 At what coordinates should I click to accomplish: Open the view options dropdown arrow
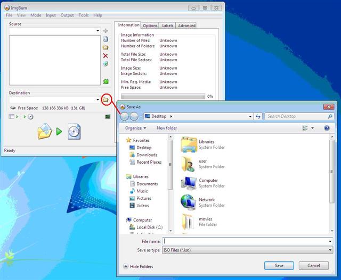pyautogui.click(x=313, y=128)
